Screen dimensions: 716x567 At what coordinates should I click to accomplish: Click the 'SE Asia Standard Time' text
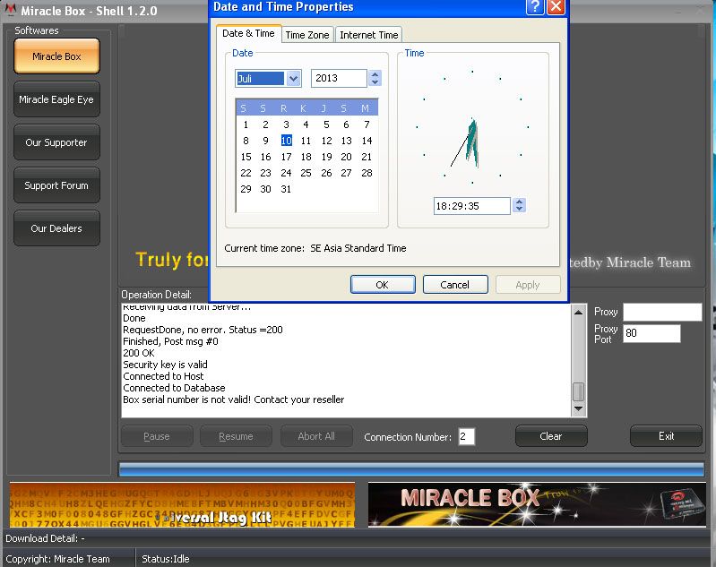[358, 248]
